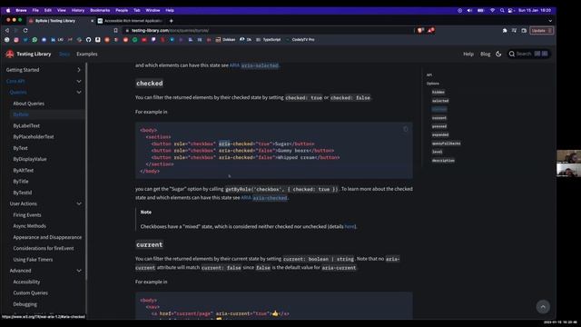581x327 pixels.
Task: Copy the checked example code block
Action: coord(406,129)
